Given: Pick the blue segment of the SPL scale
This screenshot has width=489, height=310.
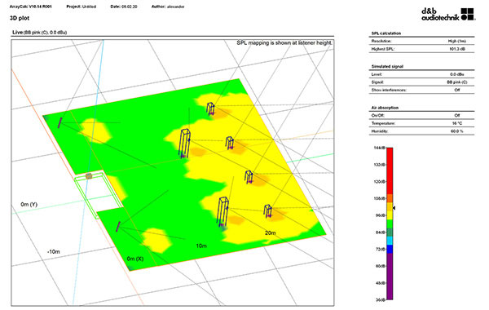Looking at the screenshot, I should (390, 249).
